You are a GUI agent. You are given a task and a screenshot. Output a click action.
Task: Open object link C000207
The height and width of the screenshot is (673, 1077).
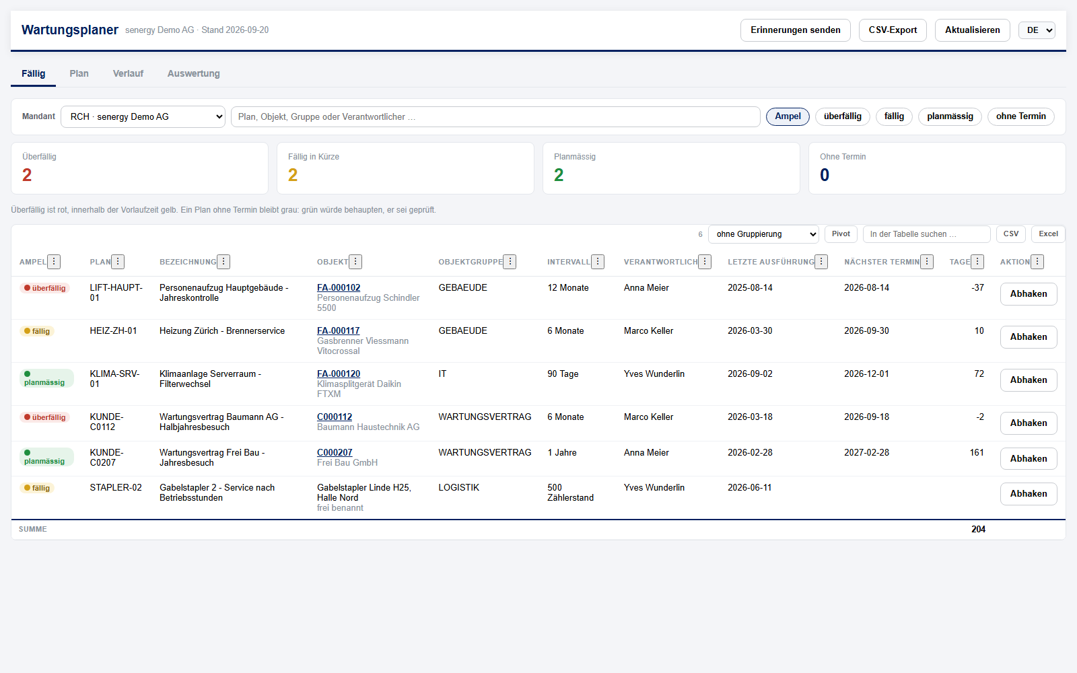pyautogui.click(x=335, y=452)
